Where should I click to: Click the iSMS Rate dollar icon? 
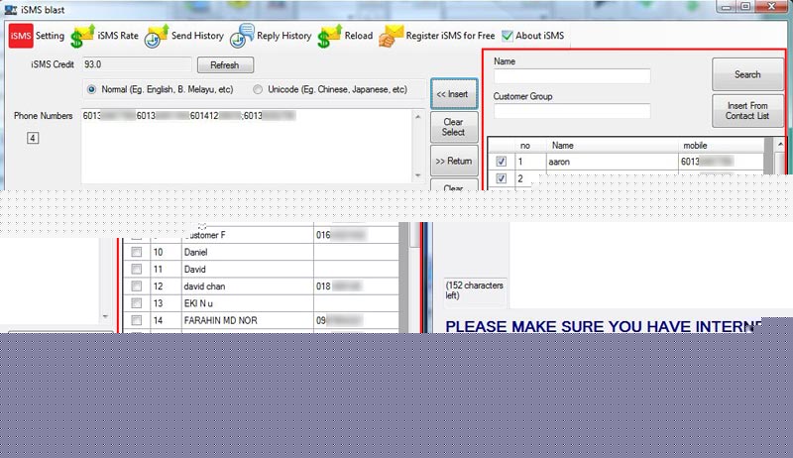[82, 37]
